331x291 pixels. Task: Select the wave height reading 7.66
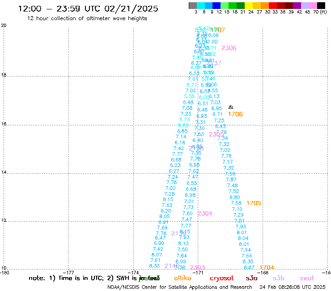tap(247, 256)
